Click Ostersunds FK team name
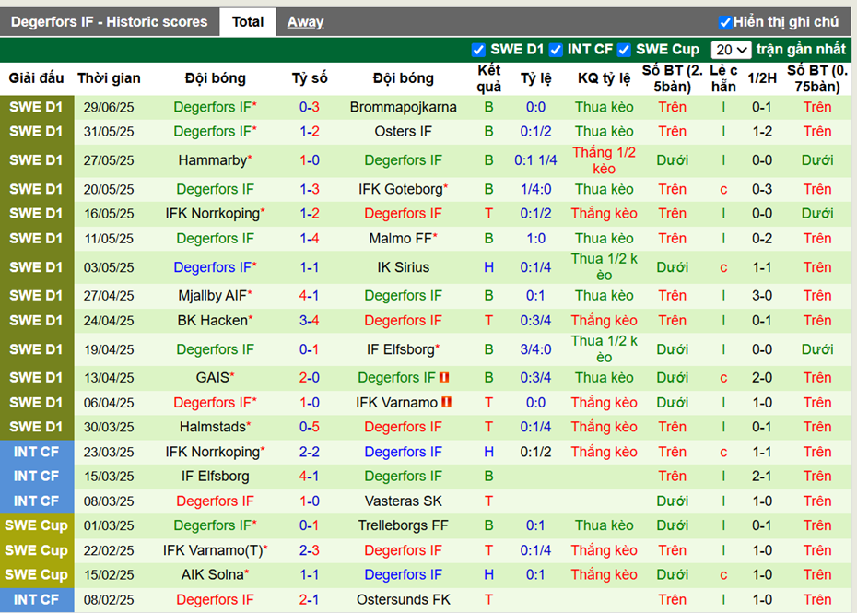The width and height of the screenshot is (857, 613). click(404, 600)
